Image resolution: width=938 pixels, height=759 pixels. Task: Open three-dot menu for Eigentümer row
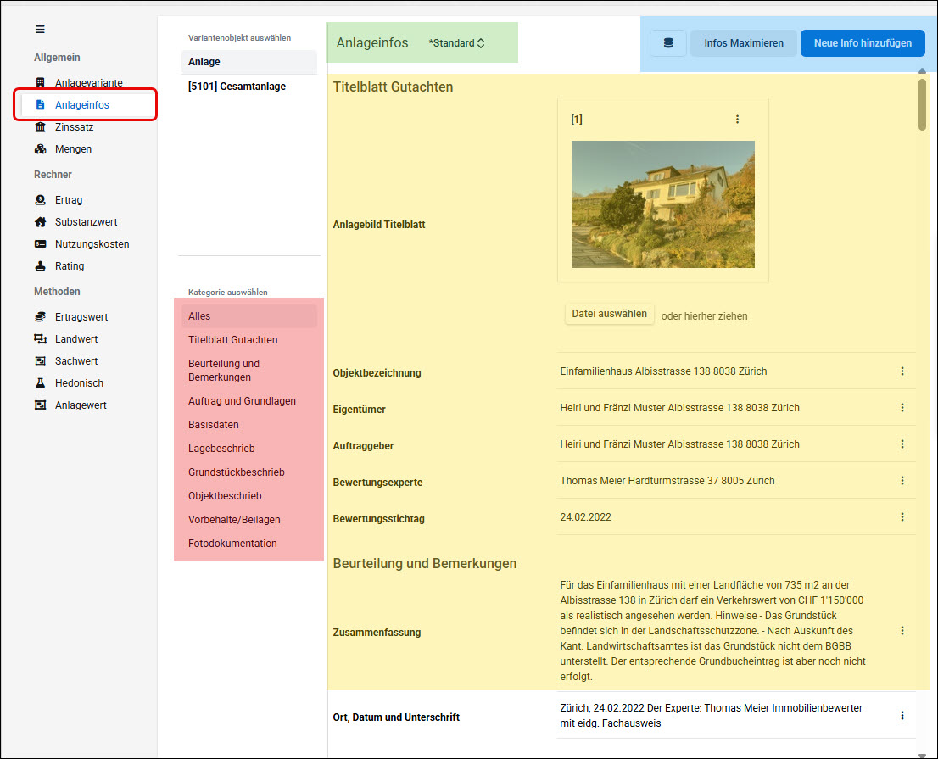[x=902, y=408]
